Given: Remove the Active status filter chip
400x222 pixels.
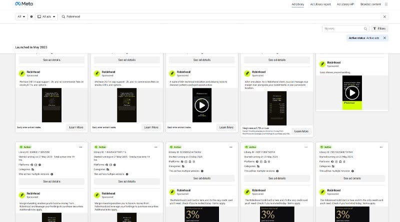Looking at the screenshot, I should click(384, 38).
